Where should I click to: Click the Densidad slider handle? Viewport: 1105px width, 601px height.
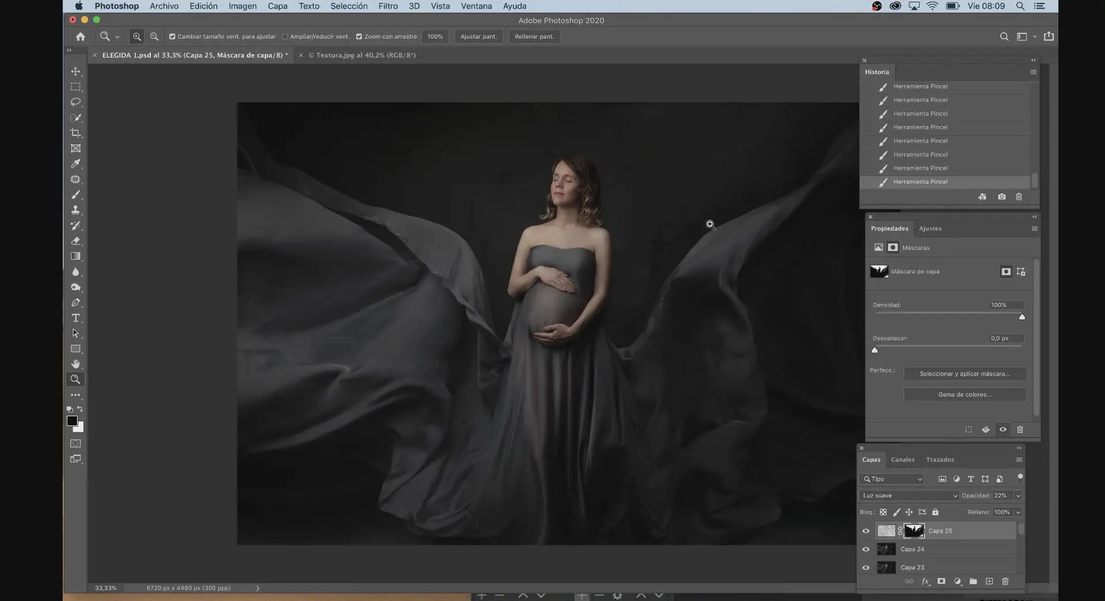(x=1022, y=317)
